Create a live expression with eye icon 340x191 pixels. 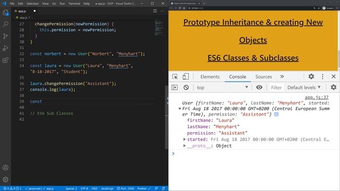pos(259,87)
